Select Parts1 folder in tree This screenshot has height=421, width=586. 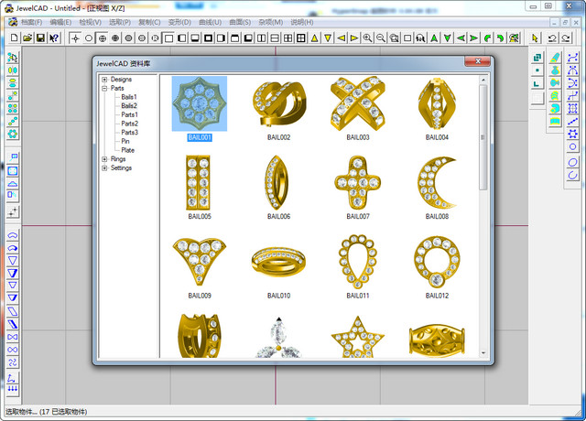pyautogui.click(x=129, y=114)
